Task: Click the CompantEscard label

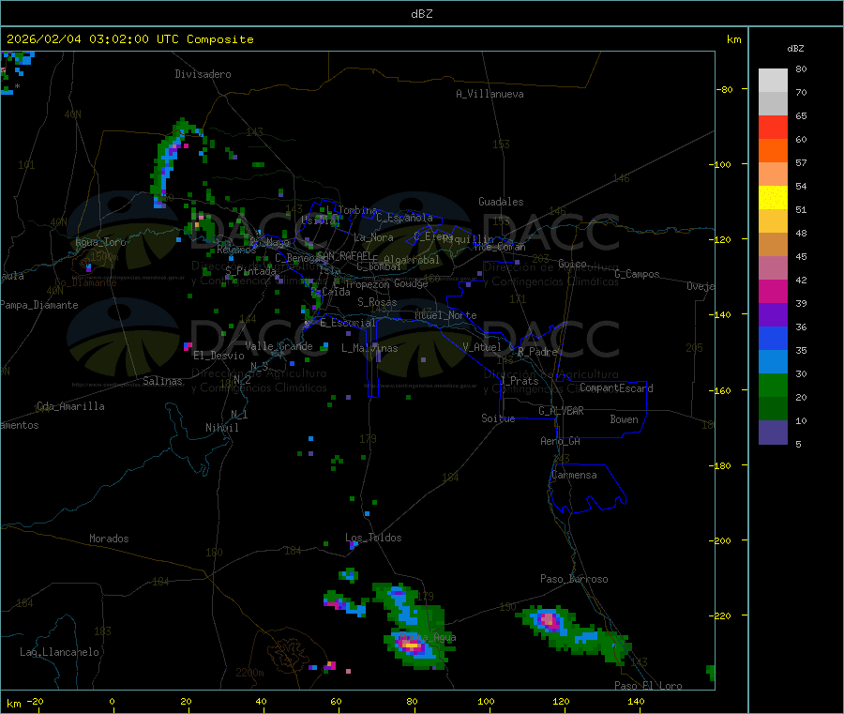Action: [x=616, y=387]
